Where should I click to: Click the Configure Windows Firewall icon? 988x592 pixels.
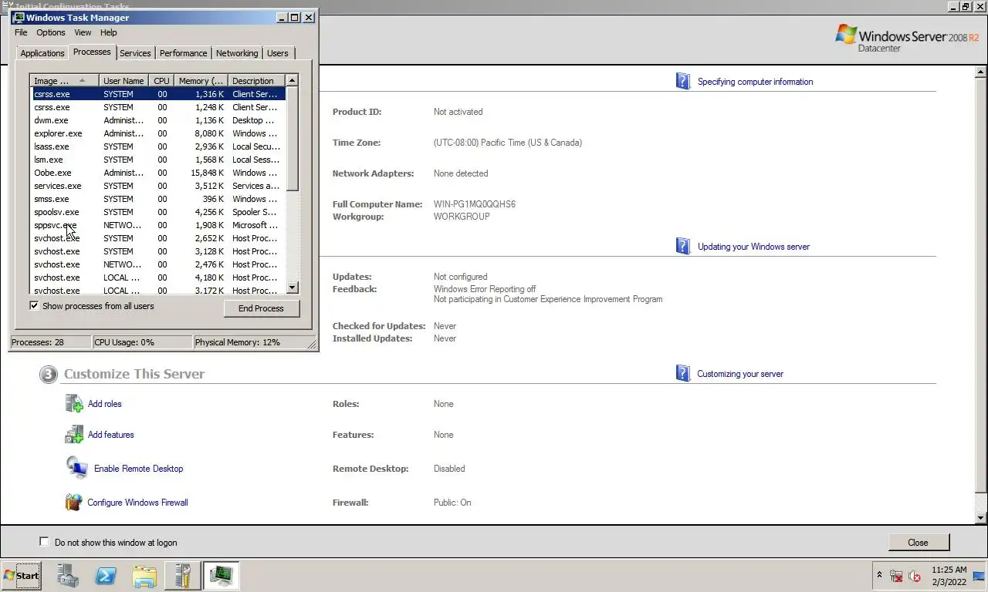pos(73,502)
